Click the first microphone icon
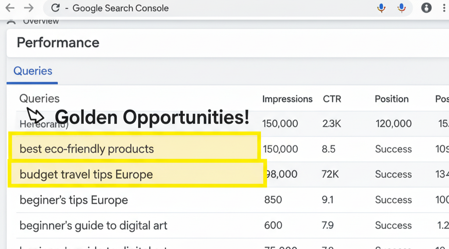The height and width of the screenshot is (249, 449). (x=381, y=8)
